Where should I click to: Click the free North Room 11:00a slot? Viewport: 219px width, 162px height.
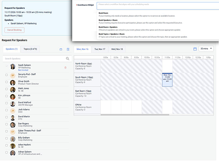pos(167,66)
